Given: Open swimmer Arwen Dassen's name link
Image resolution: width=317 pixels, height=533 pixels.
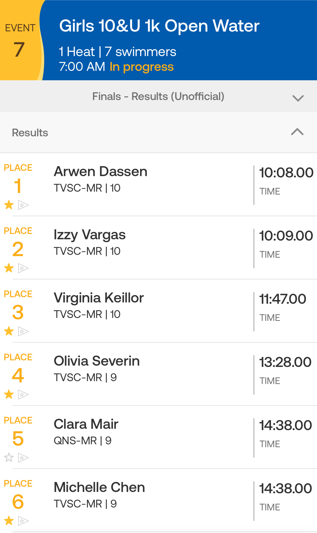Looking at the screenshot, I should (100, 172).
